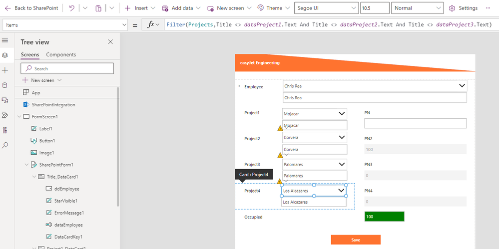
Task: Collapse the Title_DataCard1 node
Action: pos(34,177)
